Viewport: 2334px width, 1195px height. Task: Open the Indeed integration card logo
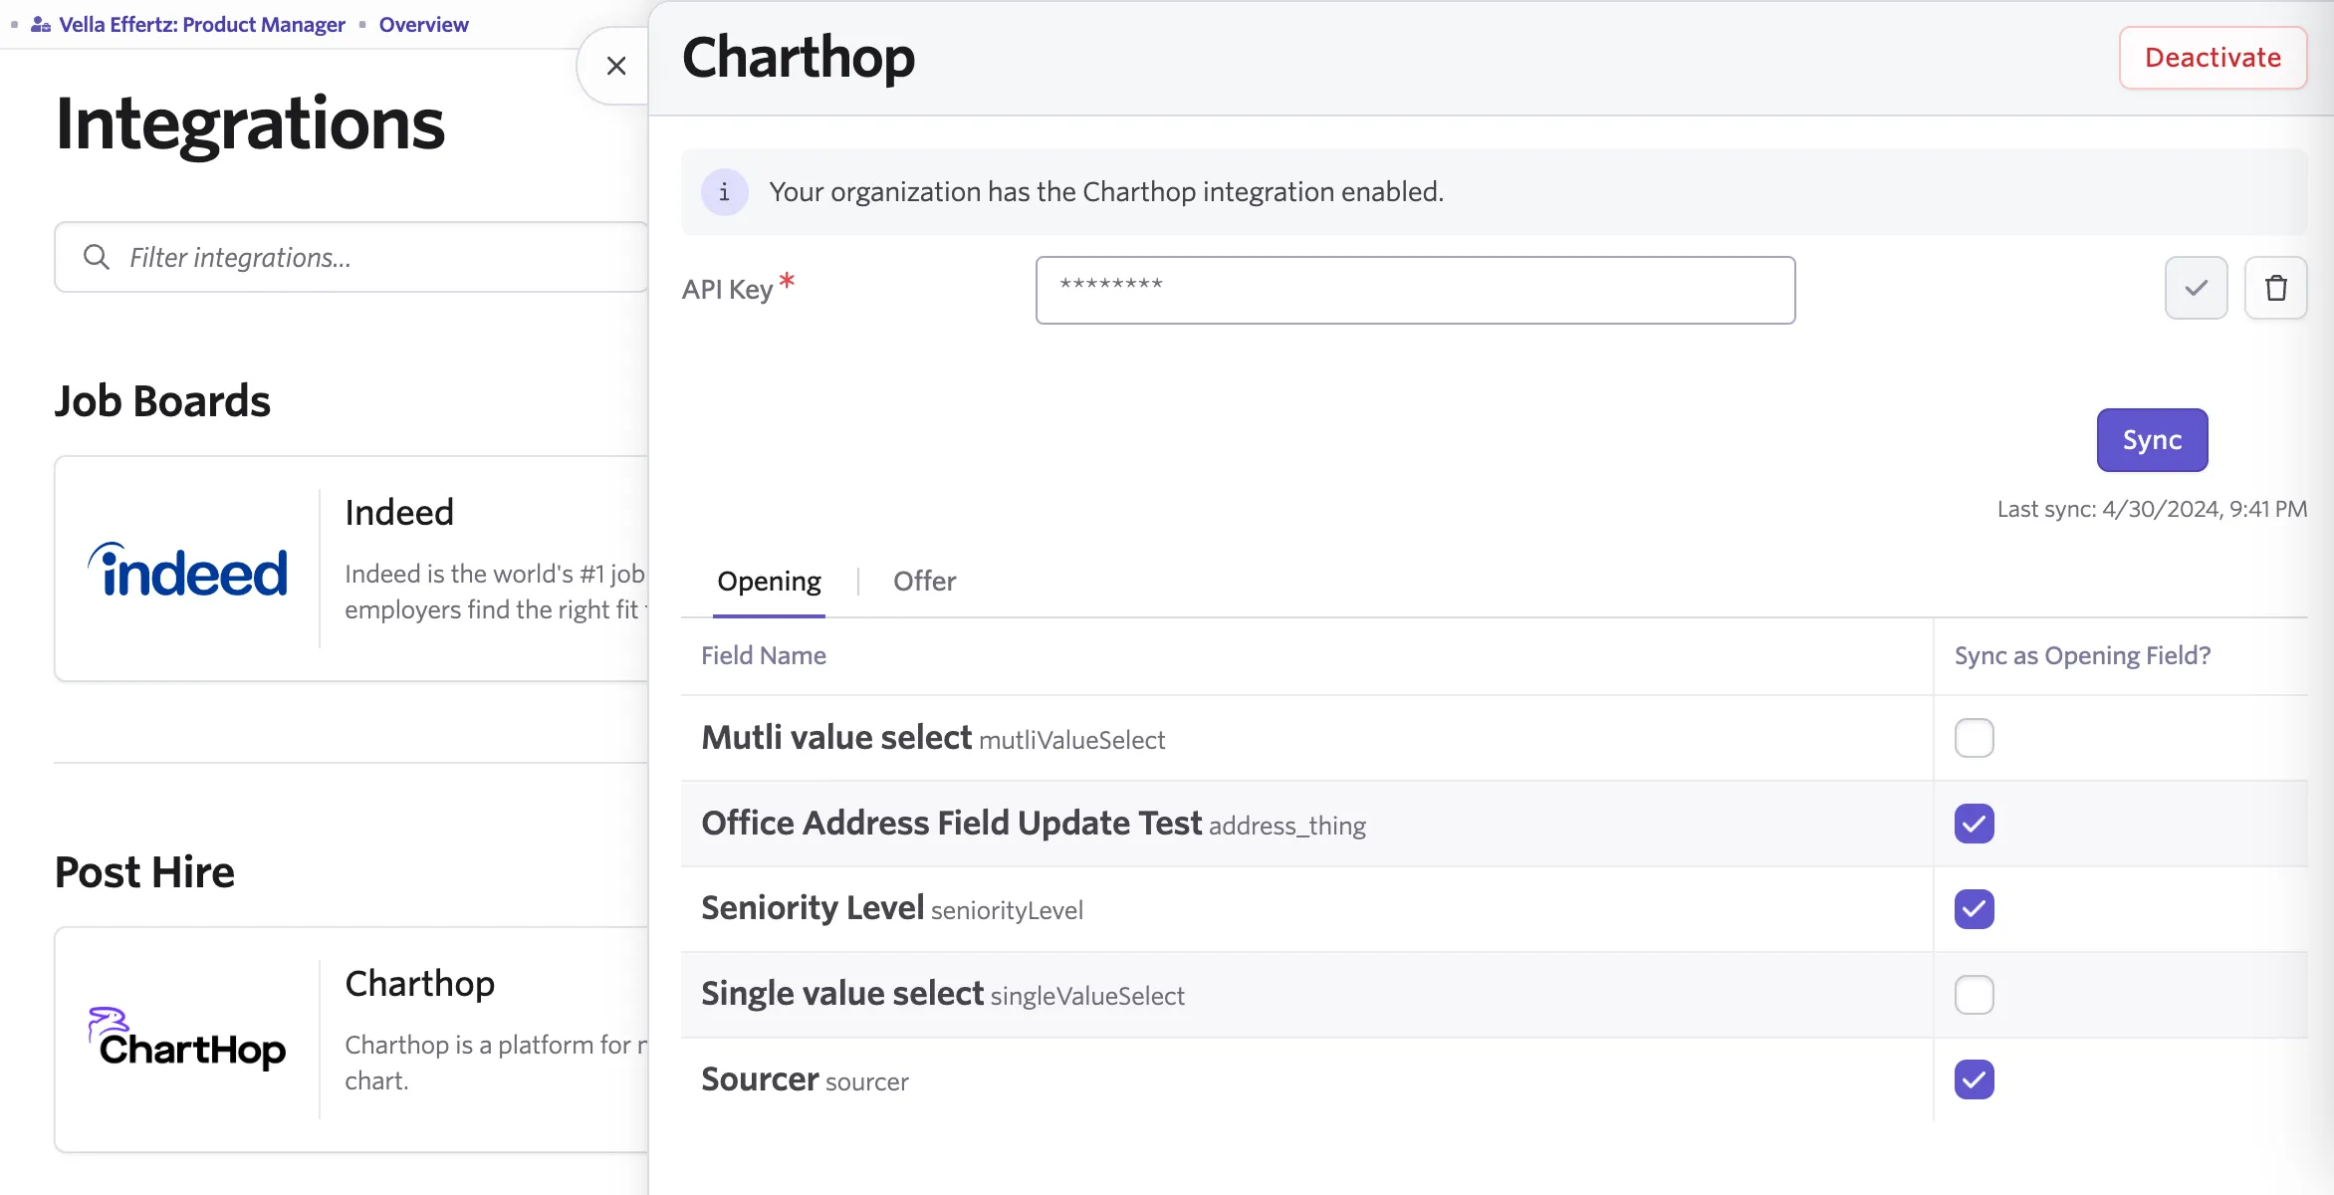[187, 571]
